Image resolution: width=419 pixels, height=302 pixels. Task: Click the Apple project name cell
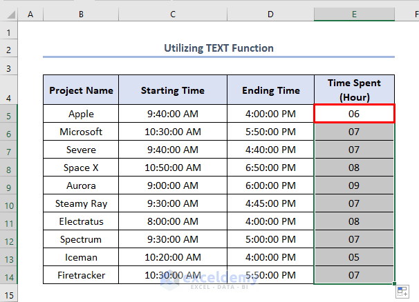pyautogui.click(x=81, y=114)
